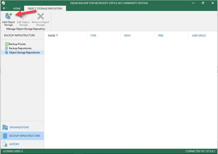The width and height of the screenshot is (218, 154).
Task: Open the main menu hamburger dropdown
Action: [x=5, y=8]
